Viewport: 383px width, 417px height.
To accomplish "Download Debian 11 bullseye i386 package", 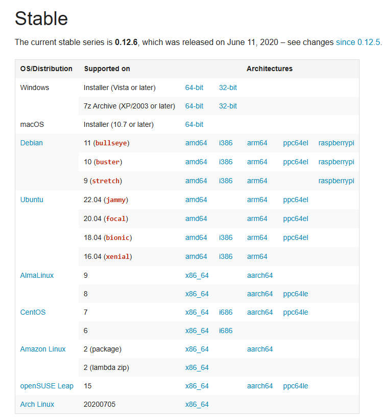I will [226, 143].
